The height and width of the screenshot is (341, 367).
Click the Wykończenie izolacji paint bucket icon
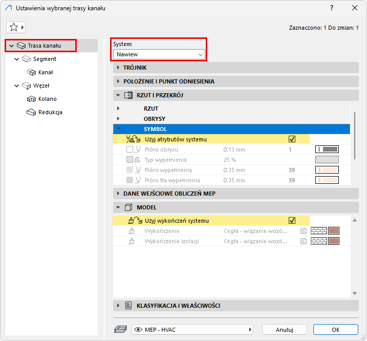pos(132,241)
